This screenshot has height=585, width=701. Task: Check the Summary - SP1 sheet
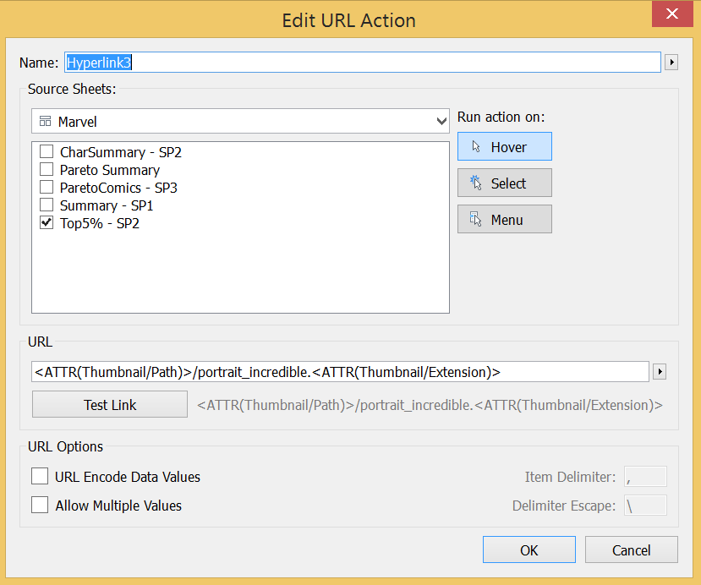(46, 205)
